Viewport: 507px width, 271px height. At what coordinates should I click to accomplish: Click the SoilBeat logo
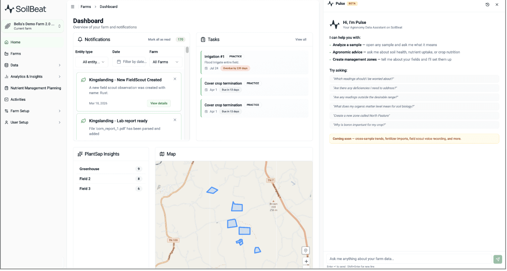click(25, 9)
